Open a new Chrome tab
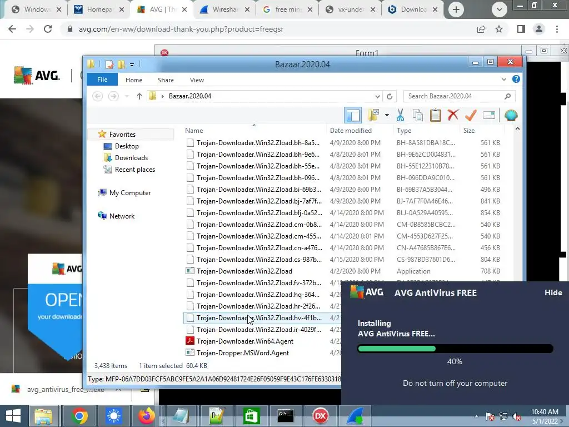Image resolution: width=569 pixels, height=427 pixels. (456, 9)
